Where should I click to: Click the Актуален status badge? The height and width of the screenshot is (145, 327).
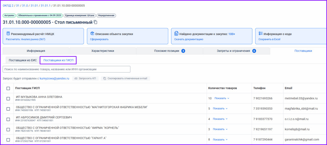(x=9, y=16)
